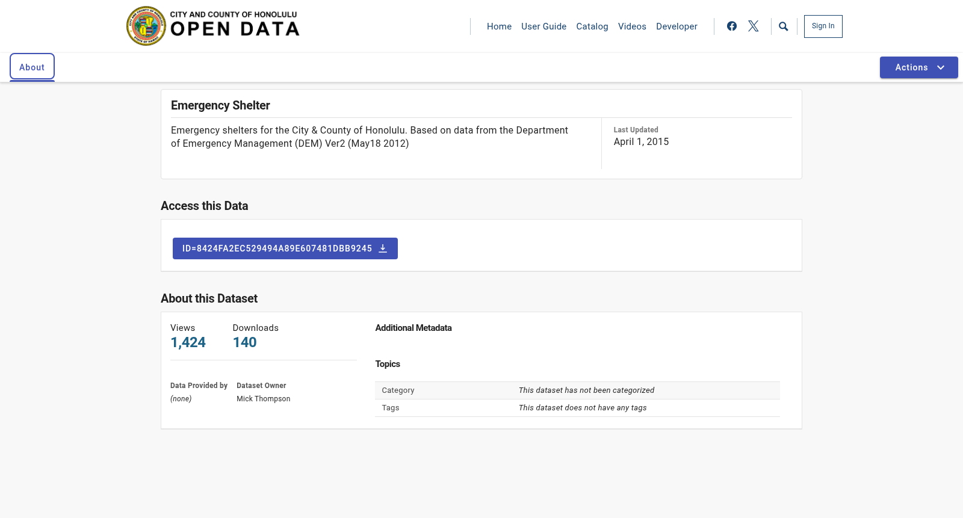Open the Videos nav link
963x518 pixels.
[632, 26]
